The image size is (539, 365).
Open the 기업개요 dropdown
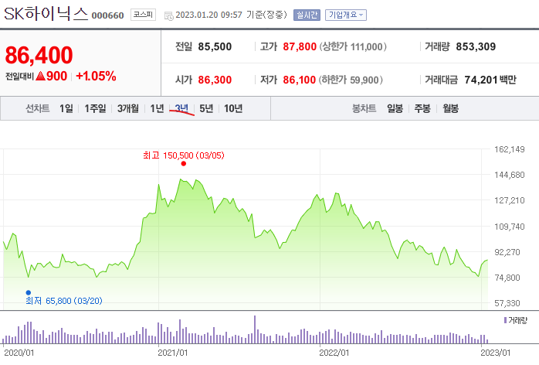[346, 15]
